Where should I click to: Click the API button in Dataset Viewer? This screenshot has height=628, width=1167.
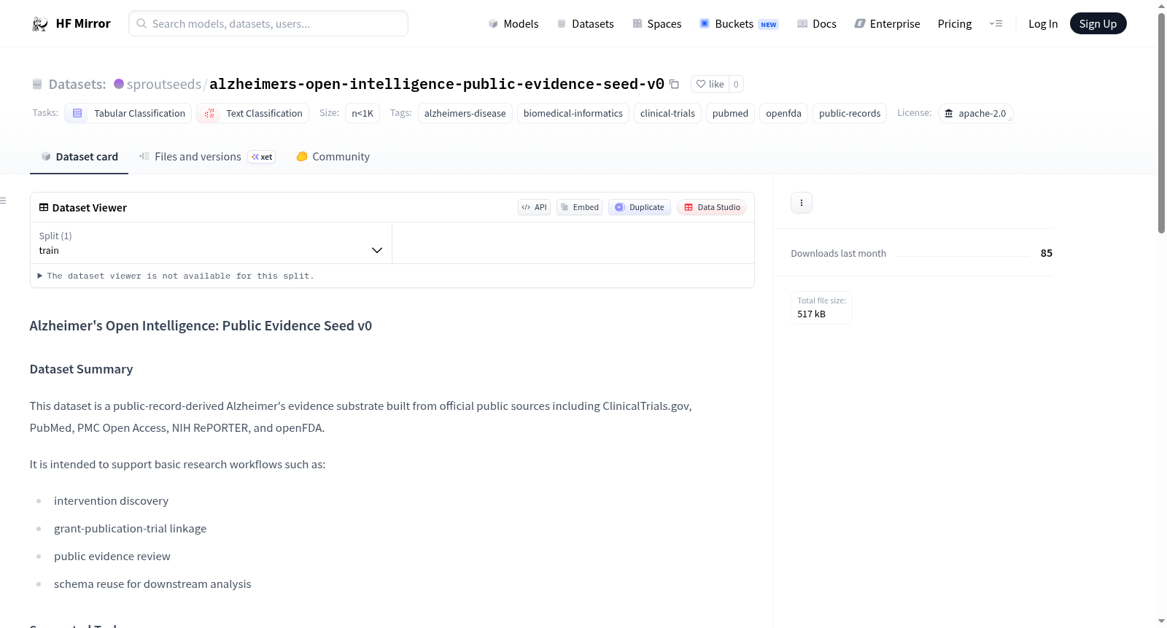[x=534, y=207]
